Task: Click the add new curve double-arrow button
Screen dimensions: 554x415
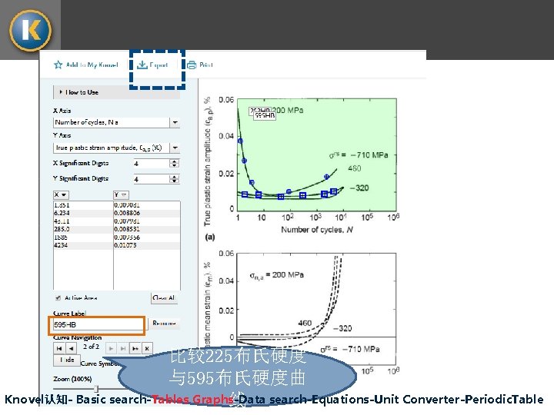Action: [x=135, y=349]
